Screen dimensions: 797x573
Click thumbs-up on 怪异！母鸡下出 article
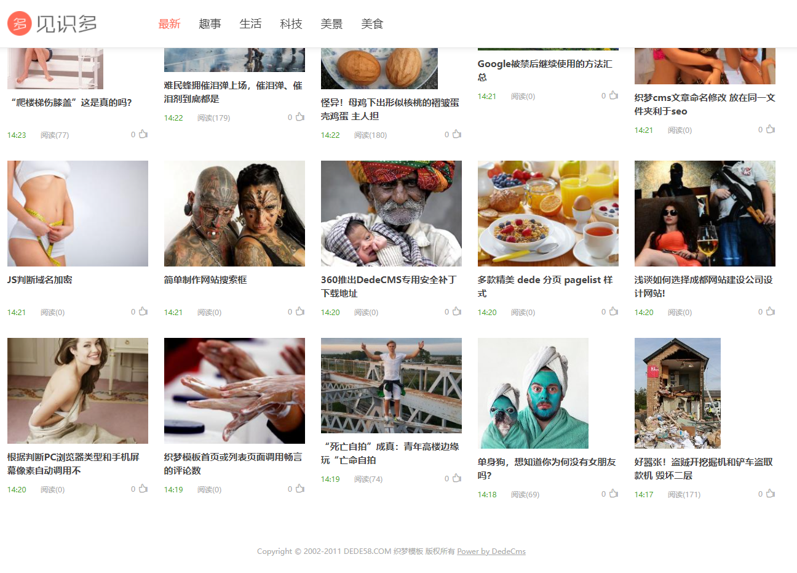pos(457,134)
